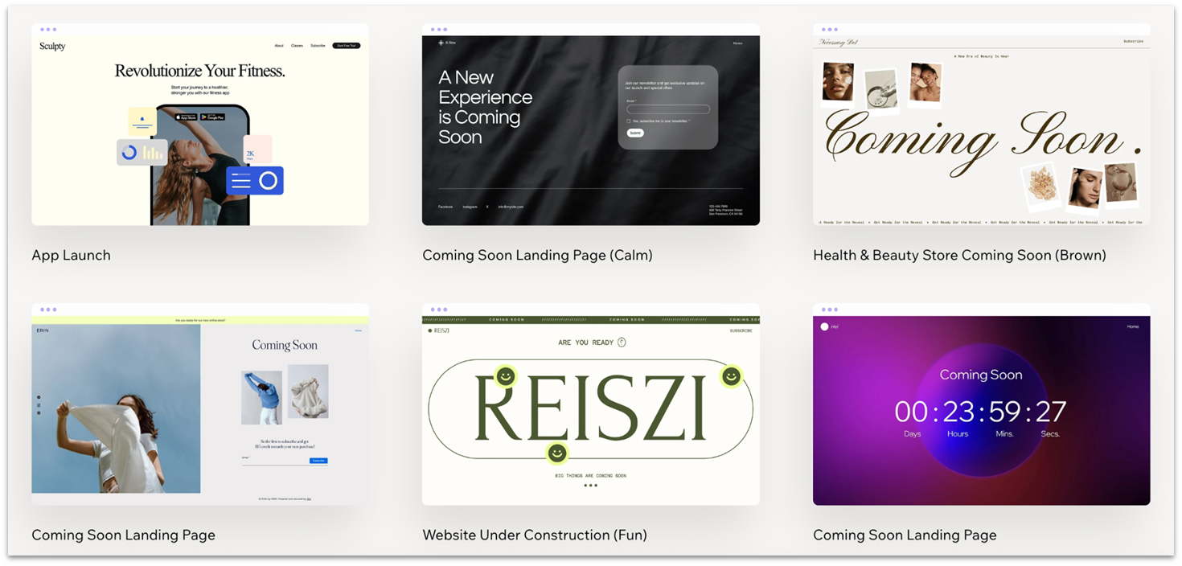Select the smiley icon over the R in REISZI
This screenshot has height=566, width=1182.
(x=507, y=375)
